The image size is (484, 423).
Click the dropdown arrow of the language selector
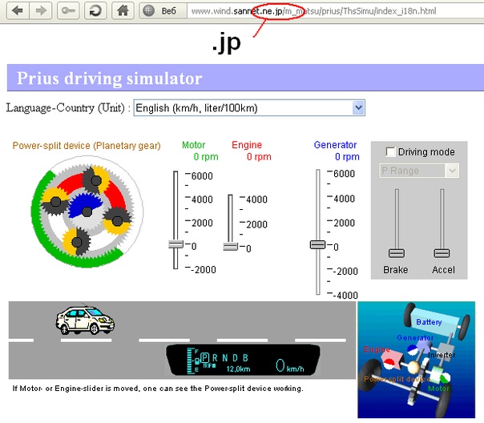pyautogui.click(x=358, y=107)
